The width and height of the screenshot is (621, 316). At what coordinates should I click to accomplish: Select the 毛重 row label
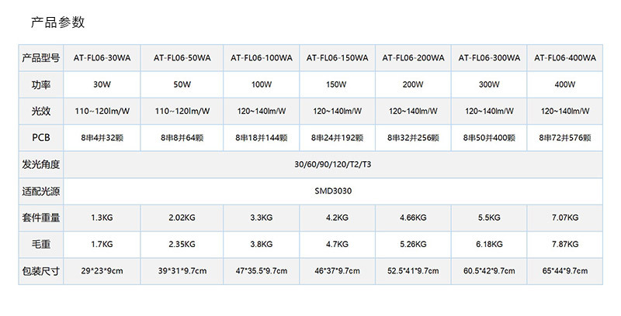pos(41,244)
